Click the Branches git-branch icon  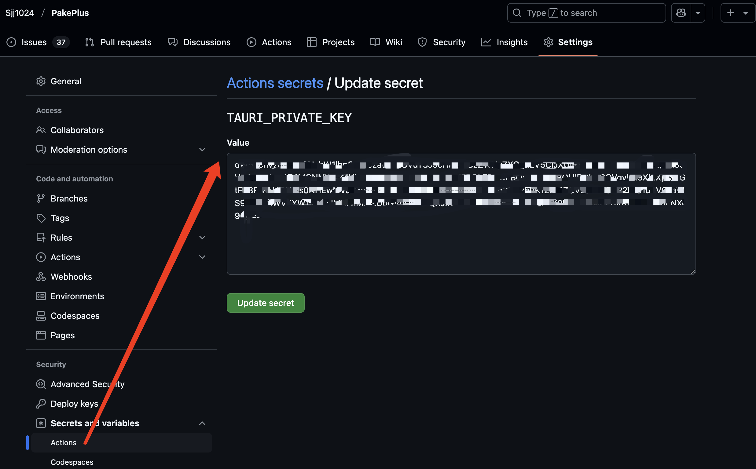41,198
